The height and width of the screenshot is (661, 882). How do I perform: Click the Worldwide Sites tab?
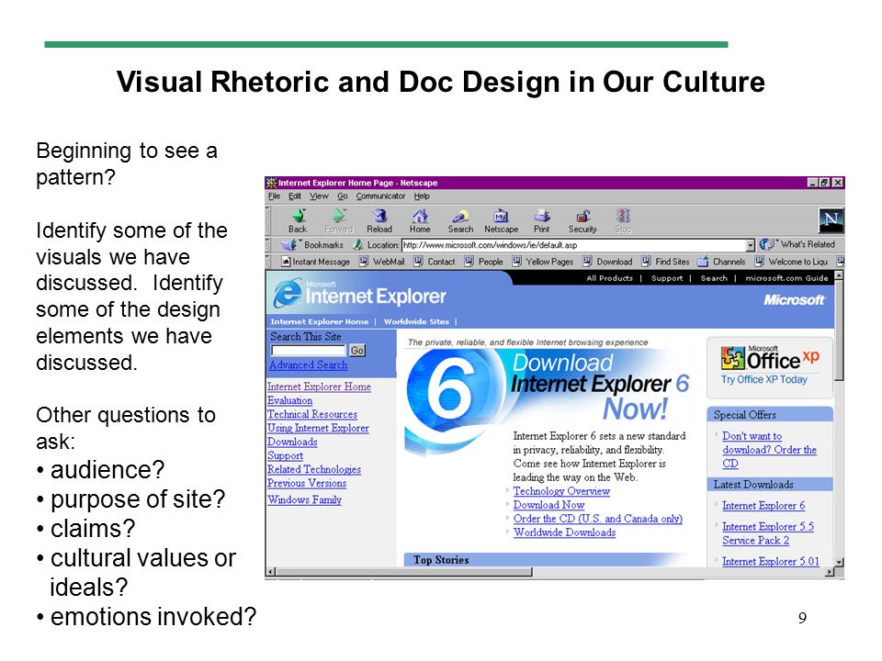[x=416, y=321]
